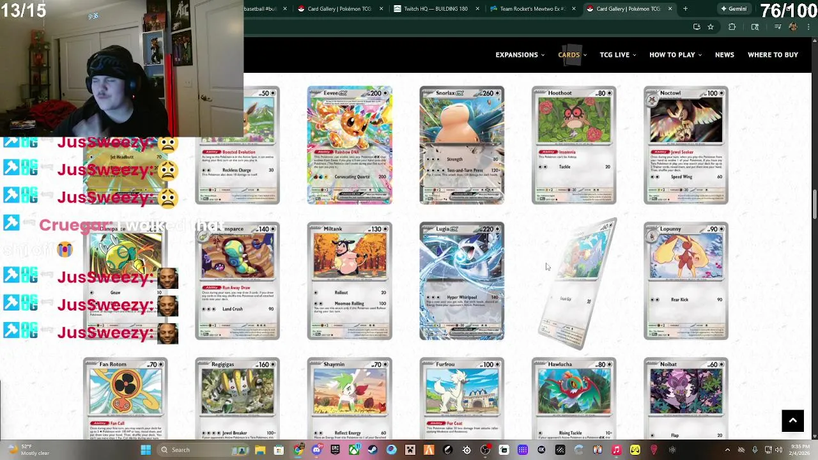This screenshot has height=460, width=818.
Task: Expand the TCG LIVE dropdown
Action: (617, 55)
